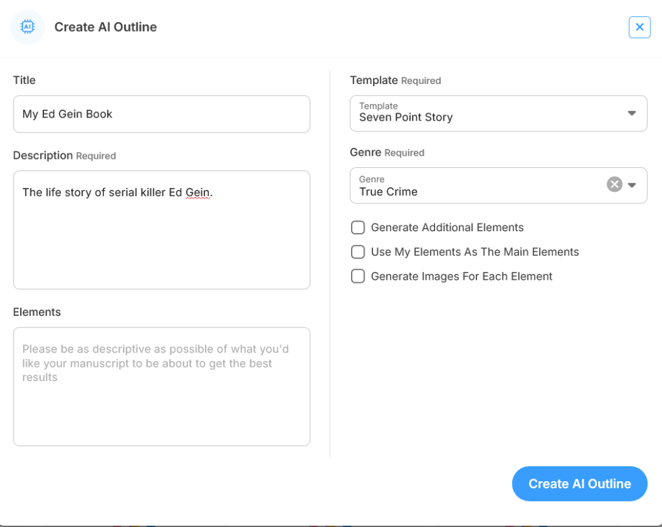Image resolution: width=662 pixels, height=527 pixels.
Task: Click the Genre Required label
Action: 387,152
